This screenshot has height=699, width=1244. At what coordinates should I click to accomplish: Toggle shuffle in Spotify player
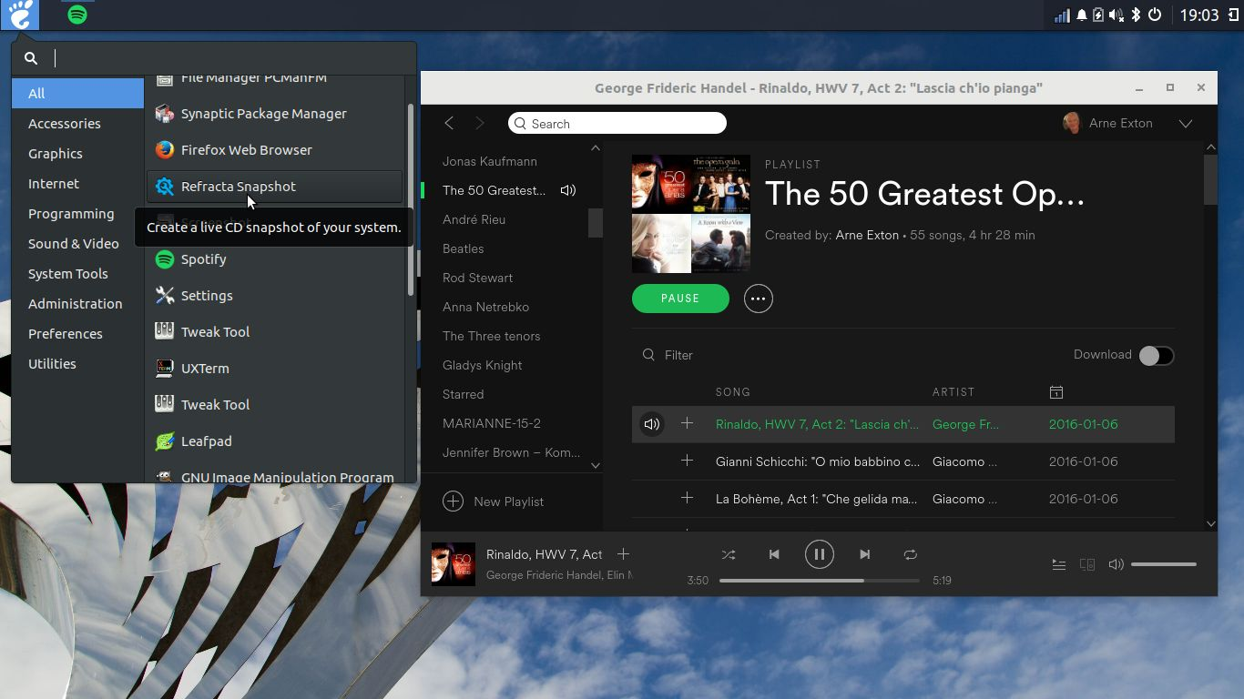click(729, 554)
